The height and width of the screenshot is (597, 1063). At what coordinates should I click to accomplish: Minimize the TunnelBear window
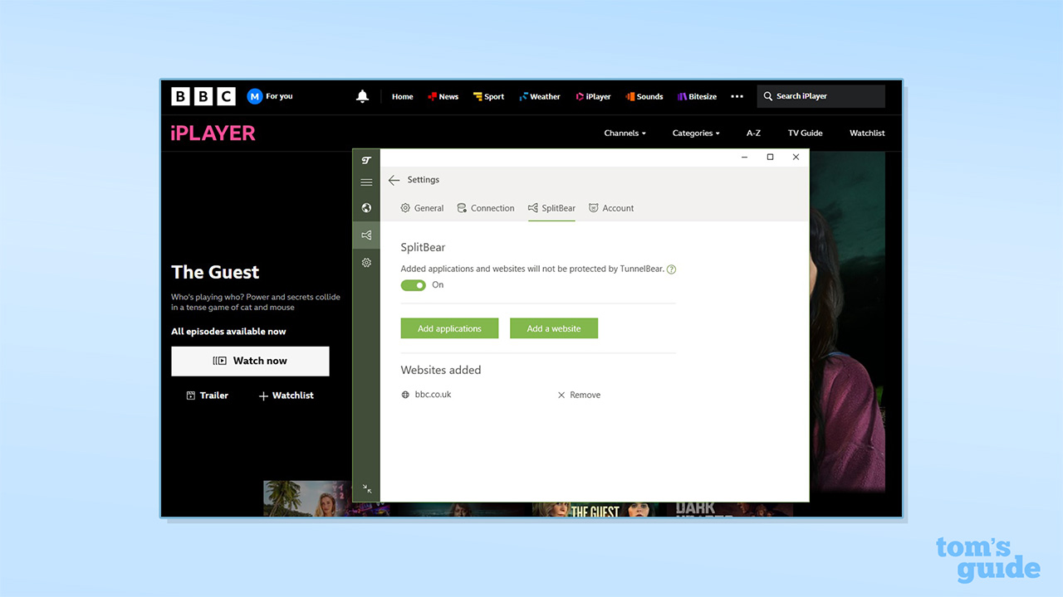[x=744, y=157]
